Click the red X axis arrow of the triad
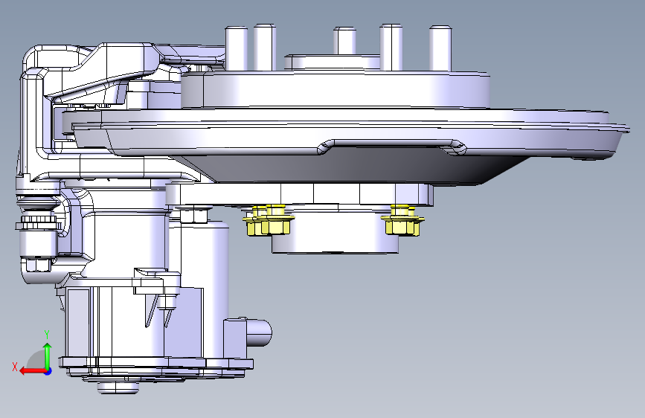 coord(33,371)
